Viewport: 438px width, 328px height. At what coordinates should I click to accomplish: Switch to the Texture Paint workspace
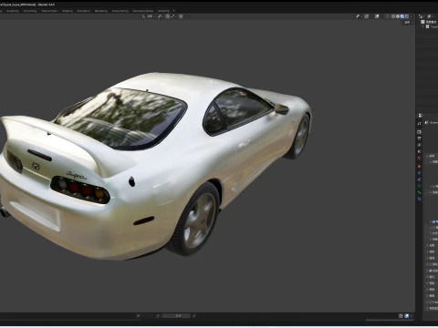[49, 11]
